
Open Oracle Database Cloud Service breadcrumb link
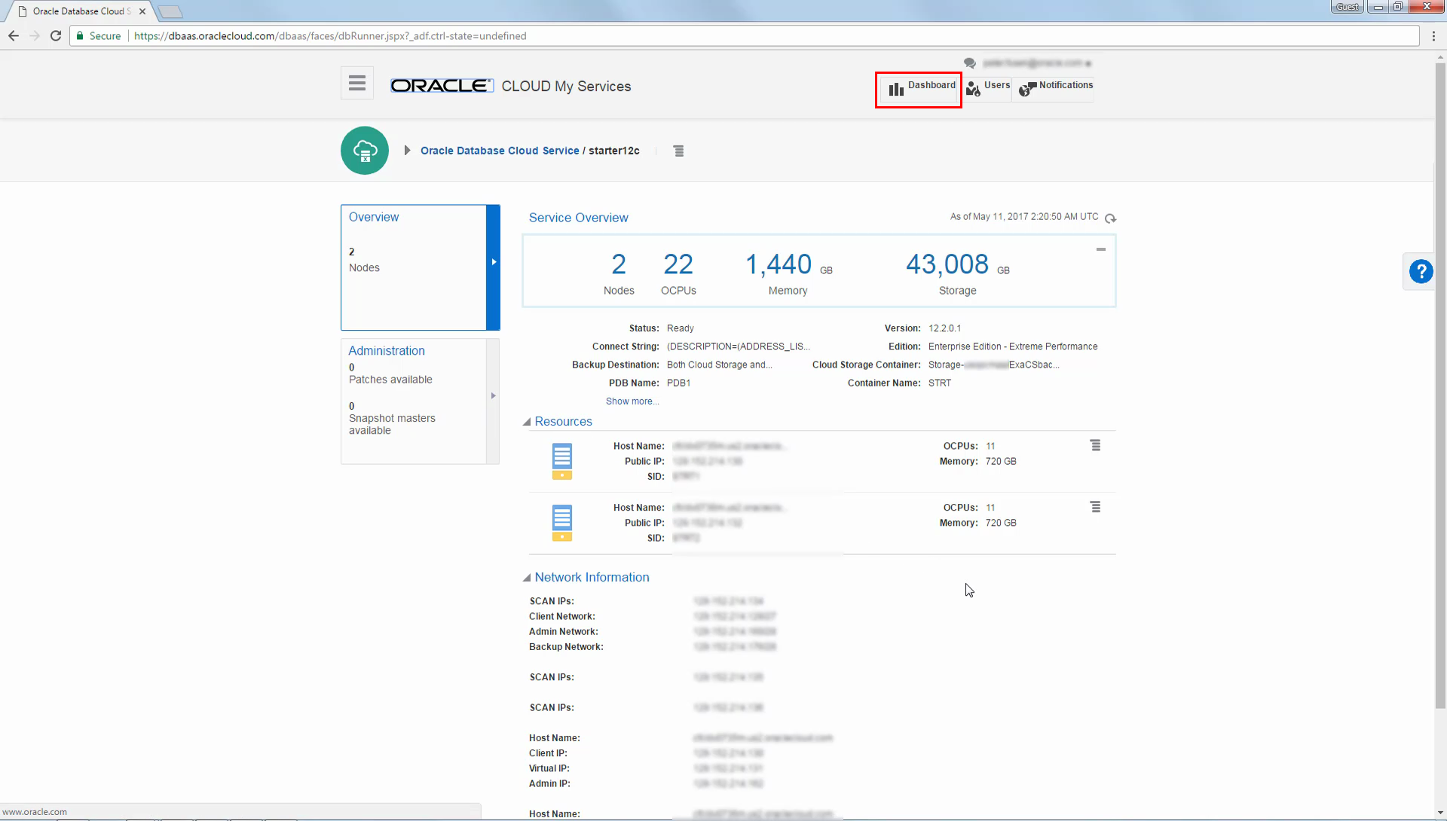(x=500, y=151)
